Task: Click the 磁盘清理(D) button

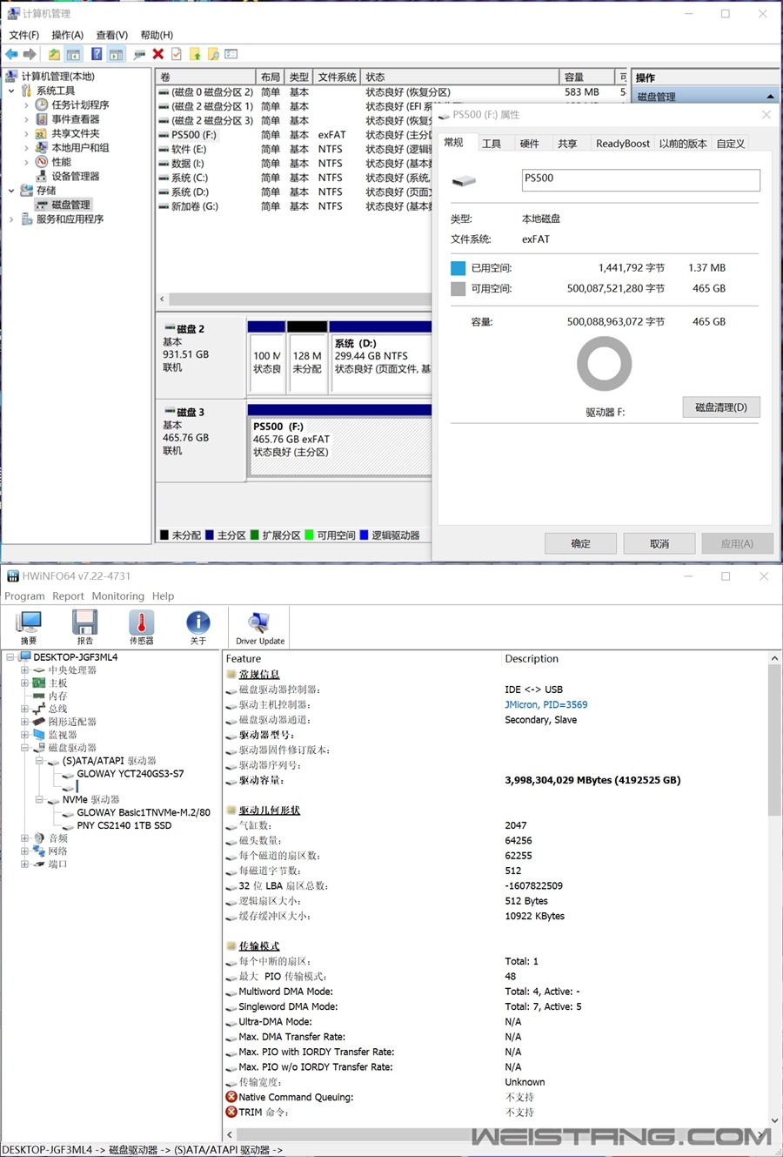Action: 721,407
